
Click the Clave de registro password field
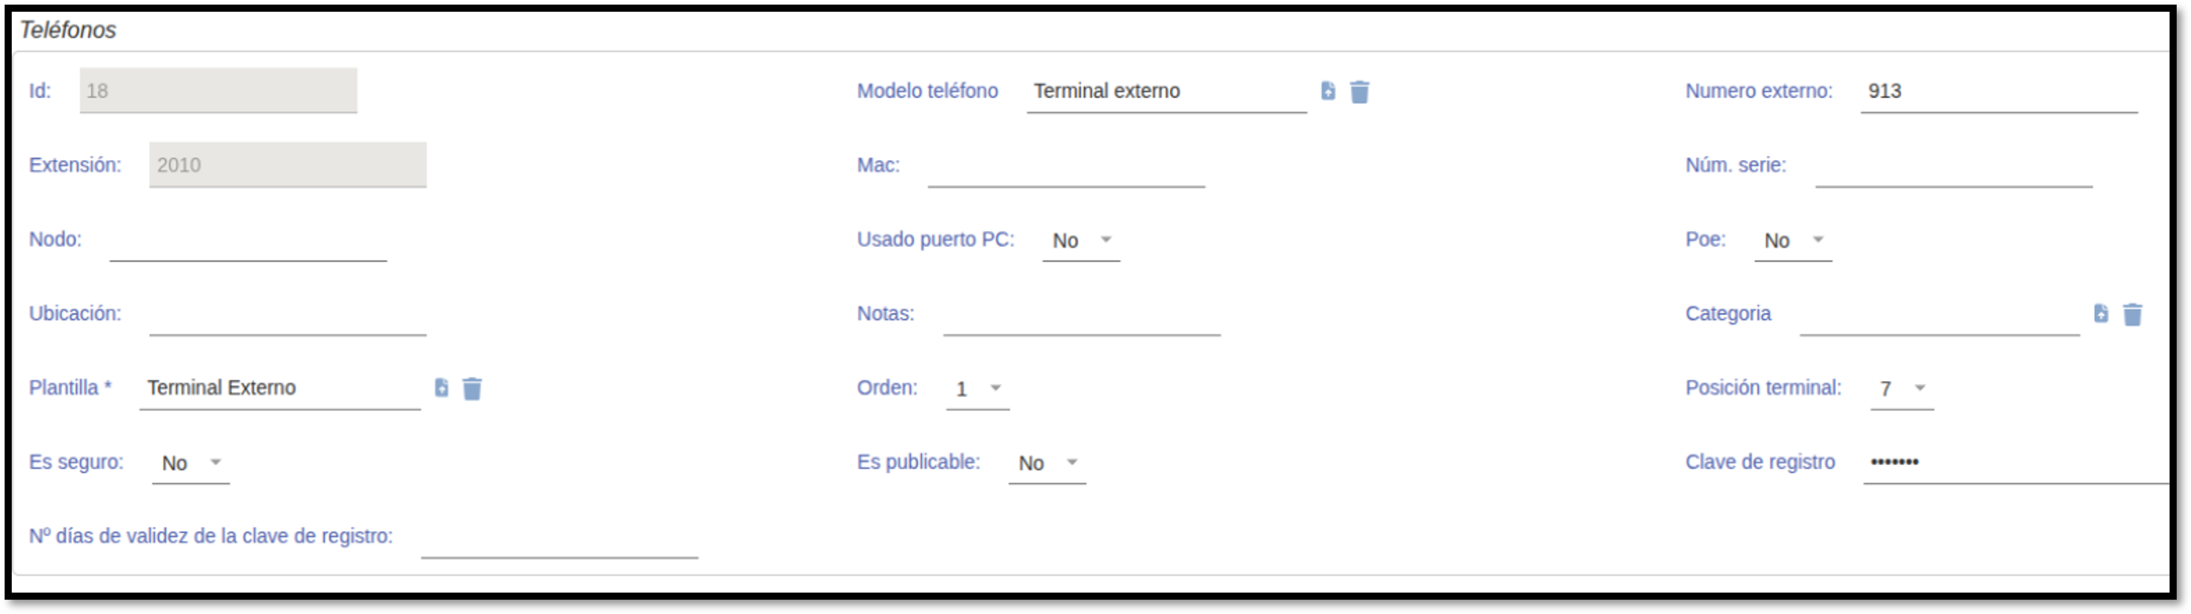pyautogui.click(x=2016, y=463)
